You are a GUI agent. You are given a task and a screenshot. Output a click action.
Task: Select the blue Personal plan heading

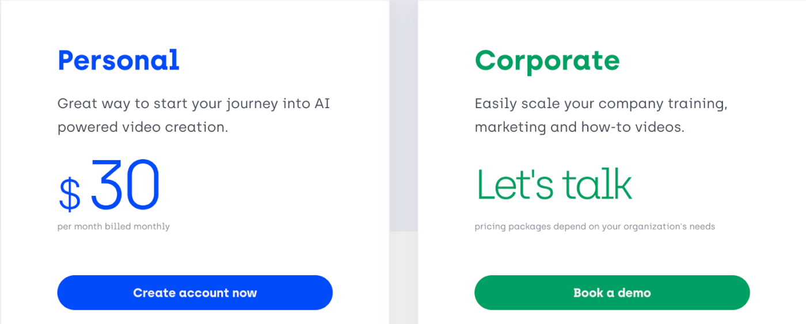119,60
